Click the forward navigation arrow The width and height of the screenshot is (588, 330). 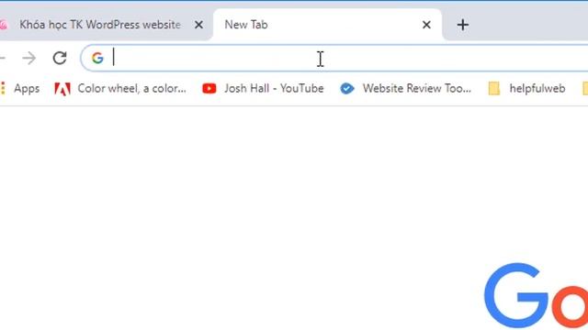[28, 58]
